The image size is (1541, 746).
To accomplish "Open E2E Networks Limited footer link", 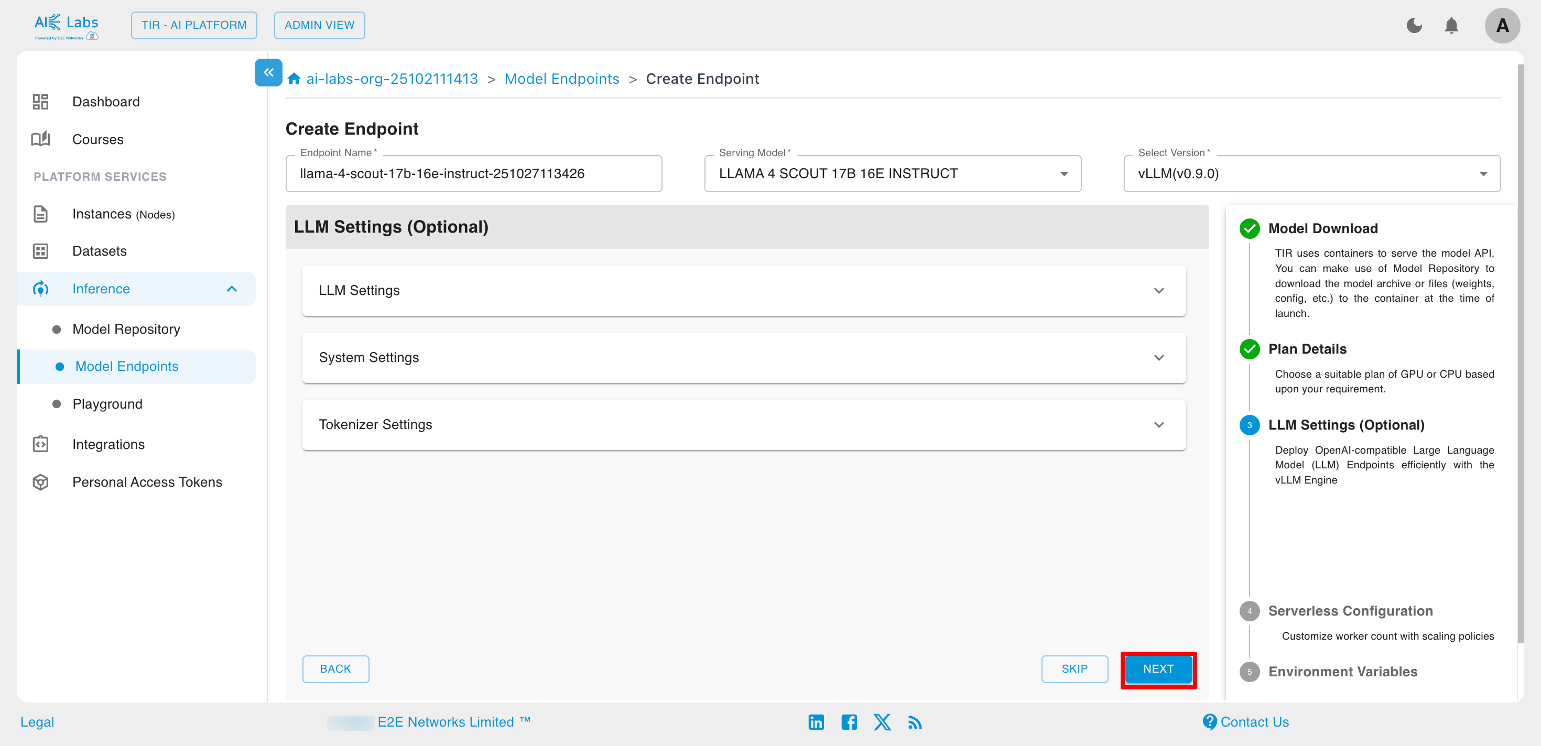I will (453, 722).
